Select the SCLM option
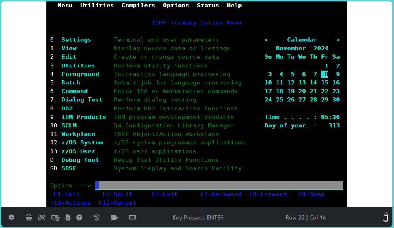The width and height of the screenshot is (394, 228). 69,125
